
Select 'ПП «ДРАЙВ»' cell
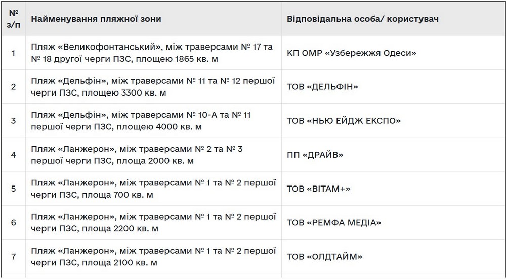coord(393,155)
